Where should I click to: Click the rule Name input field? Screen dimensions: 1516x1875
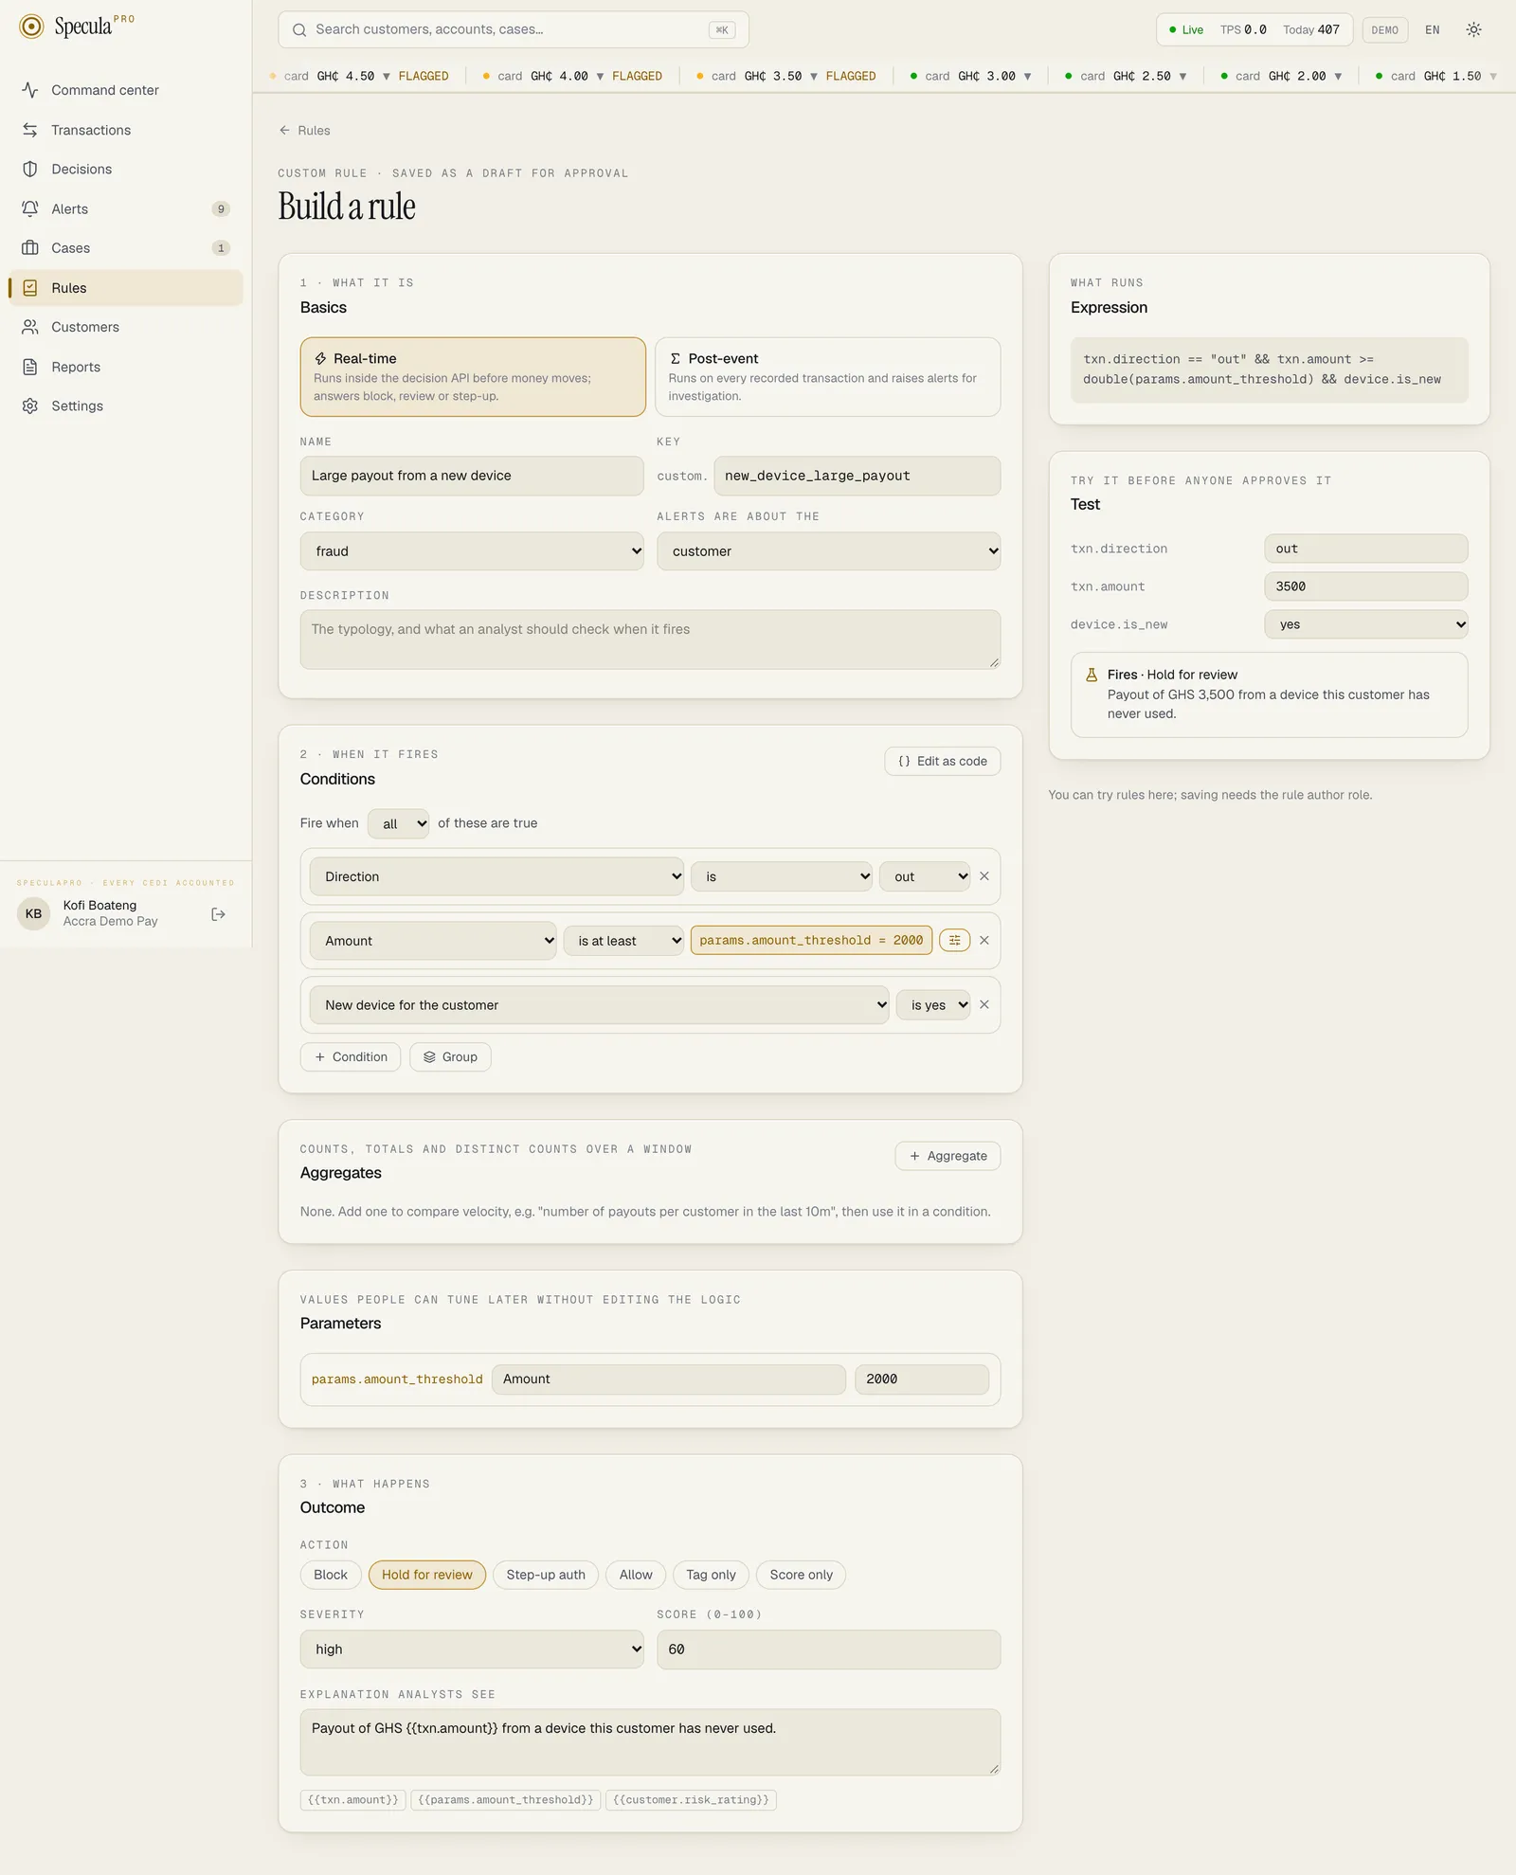472,476
